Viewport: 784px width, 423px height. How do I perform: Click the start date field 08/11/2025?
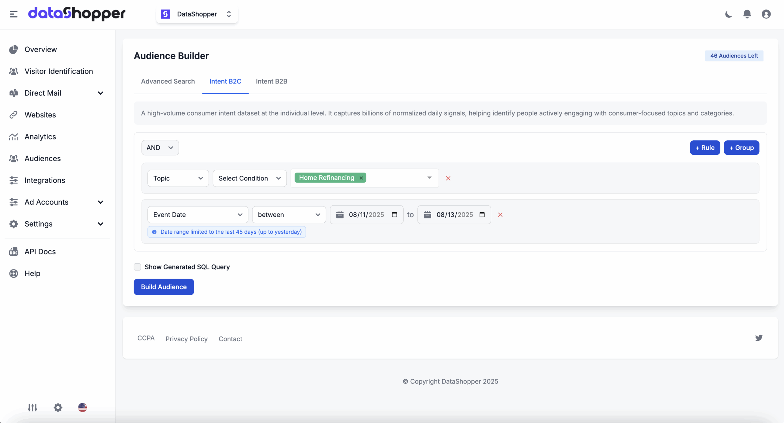pos(366,215)
